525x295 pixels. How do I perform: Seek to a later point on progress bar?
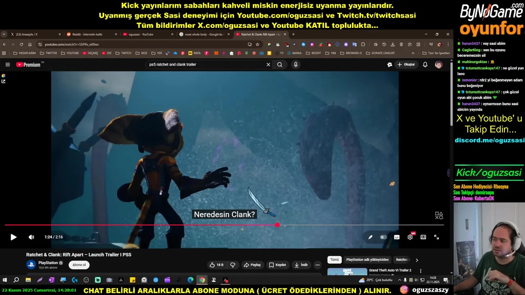point(361,225)
